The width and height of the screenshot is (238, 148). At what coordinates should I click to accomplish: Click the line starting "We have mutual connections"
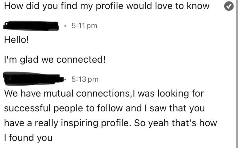104,93
